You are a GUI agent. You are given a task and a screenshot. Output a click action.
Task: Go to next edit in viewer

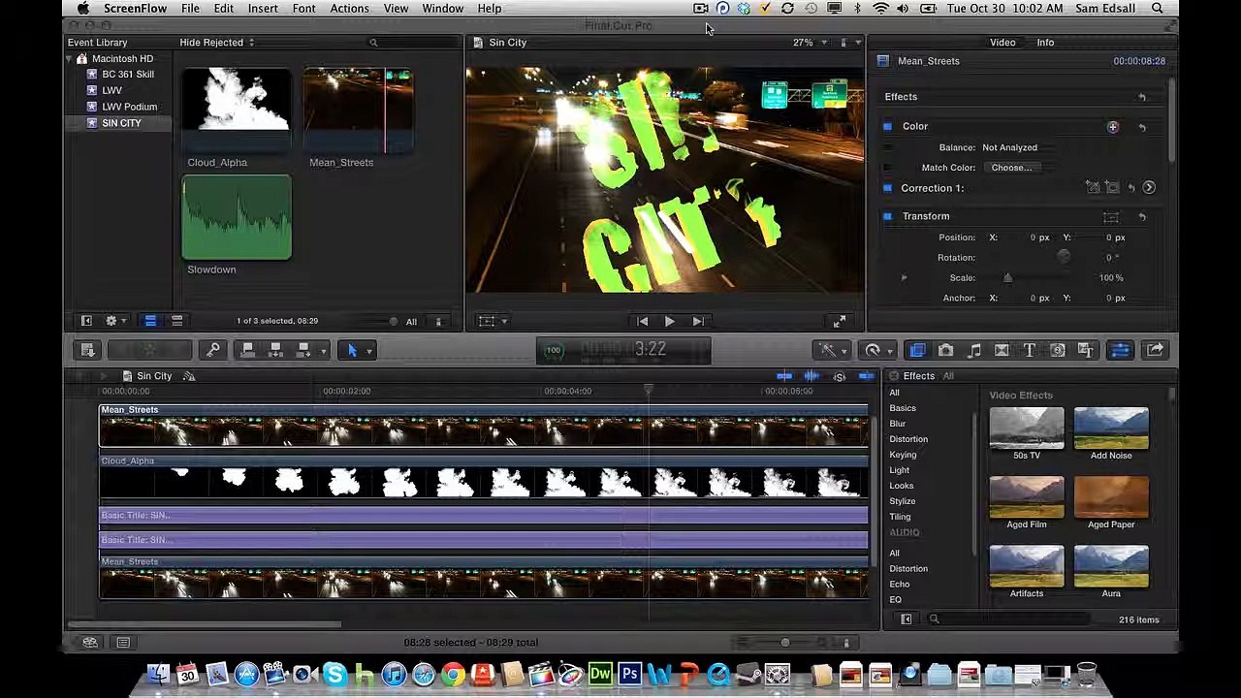[698, 321]
